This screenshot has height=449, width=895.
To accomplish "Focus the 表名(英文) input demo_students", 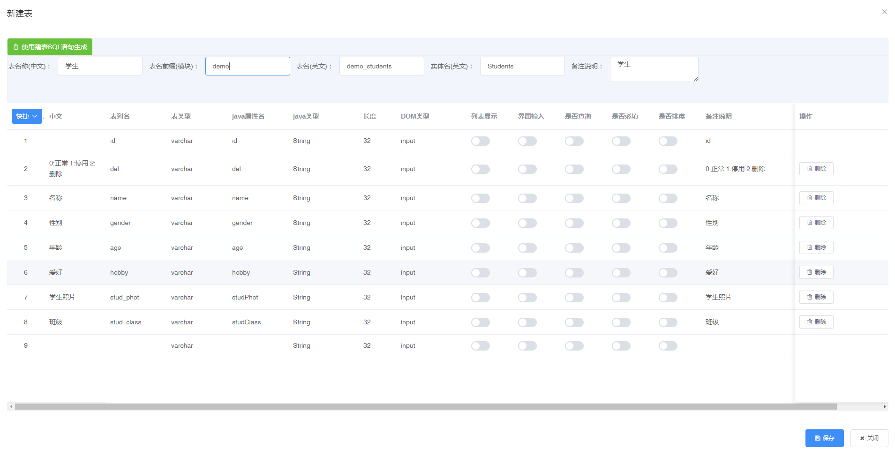I will [382, 66].
